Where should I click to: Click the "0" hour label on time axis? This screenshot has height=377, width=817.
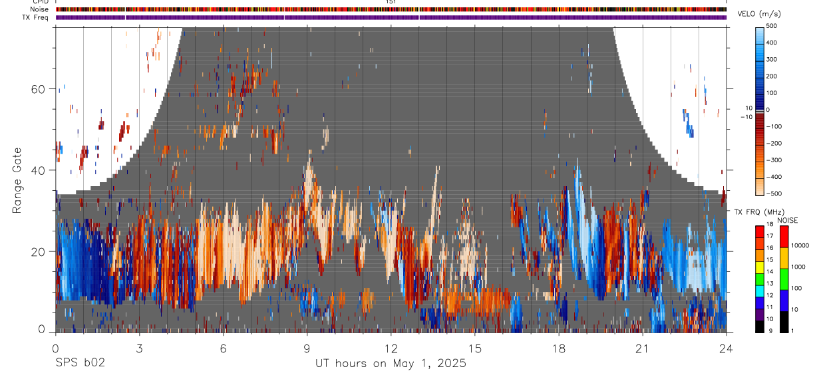[x=55, y=348]
